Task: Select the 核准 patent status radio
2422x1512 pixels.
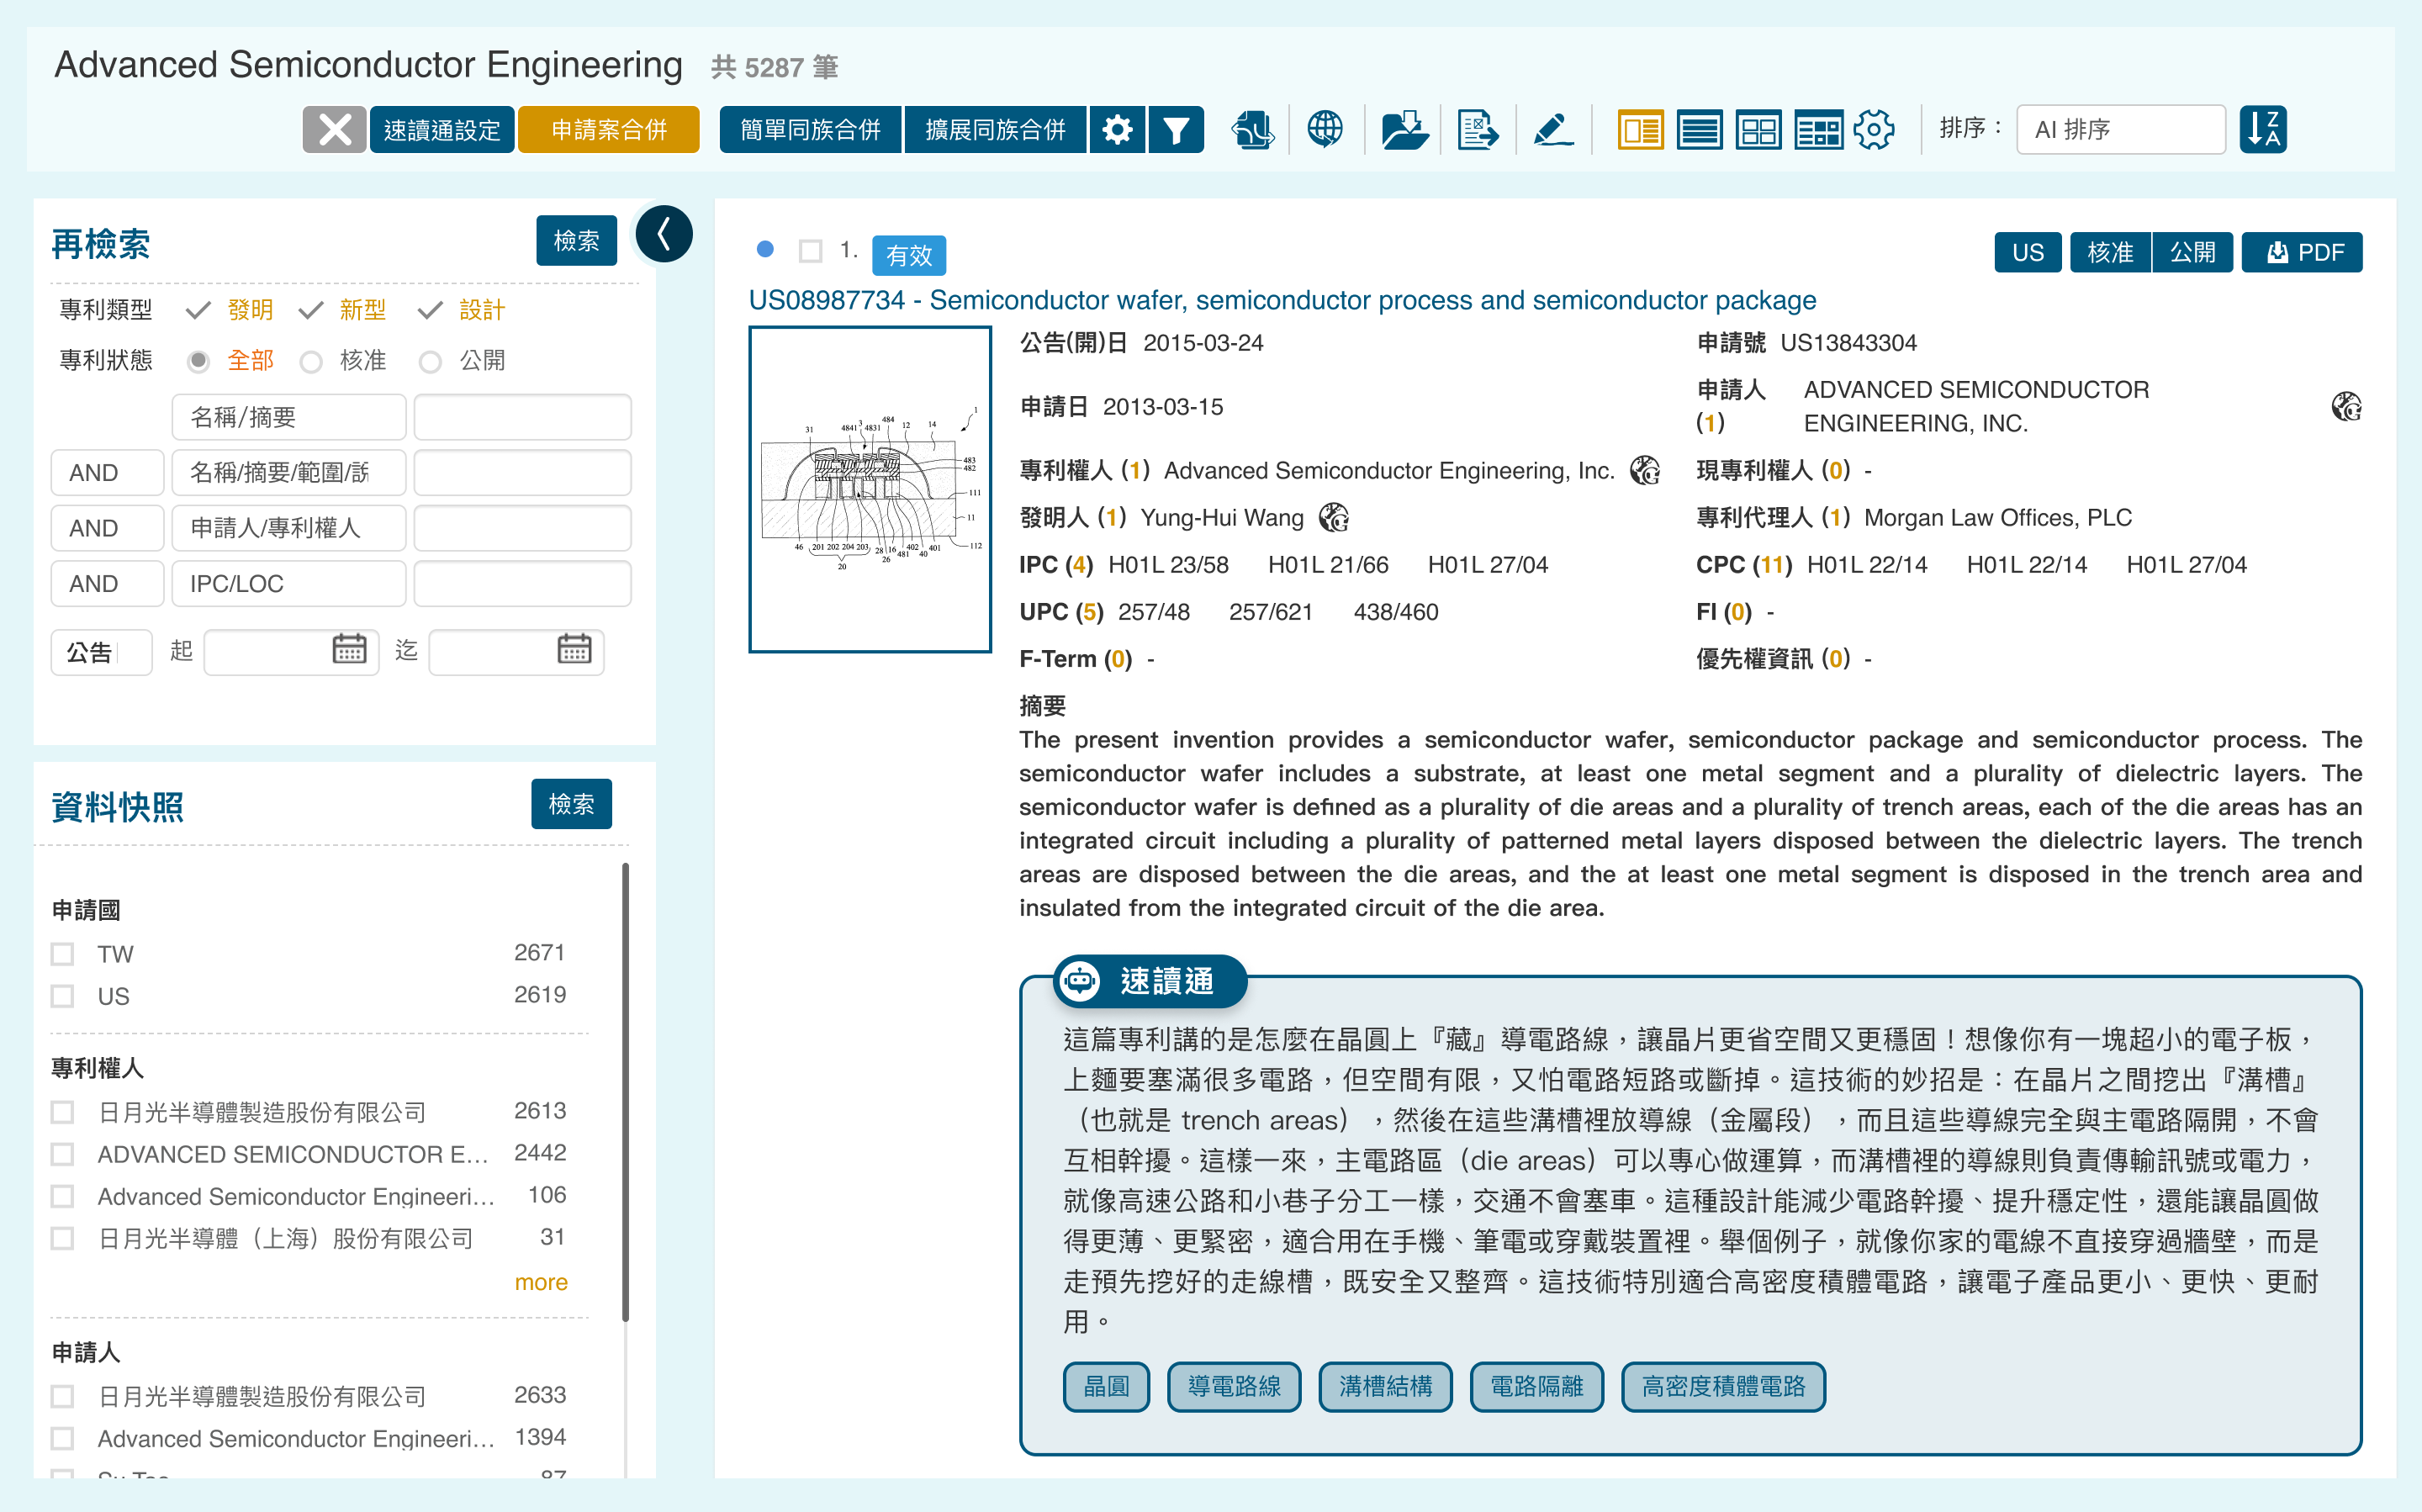Action: pyautogui.click(x=312, y=361)
